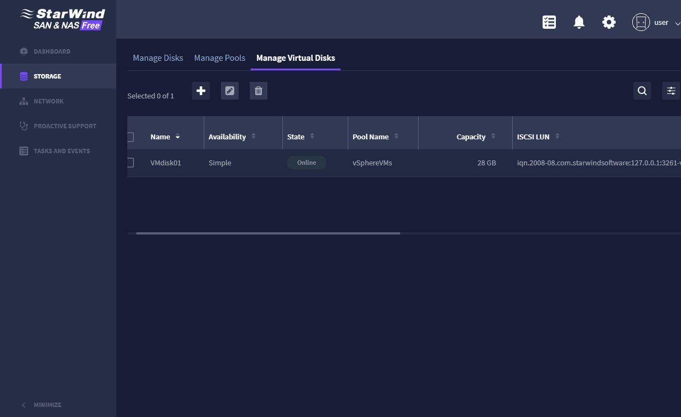The image size is (681, 417).
Task: Open the search tool above the disk table
Action: coord(642,90)
